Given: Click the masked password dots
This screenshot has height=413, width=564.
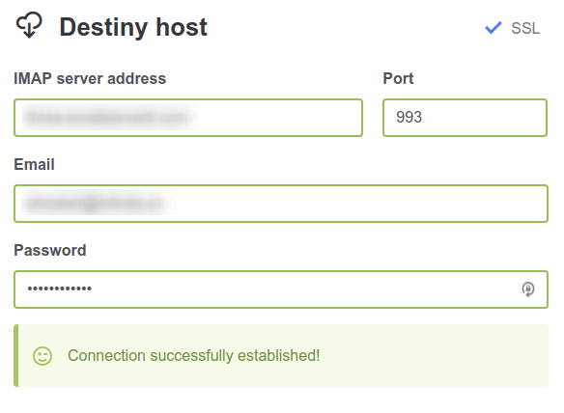Looking at the screenshot, I should [x=59, y=289].
